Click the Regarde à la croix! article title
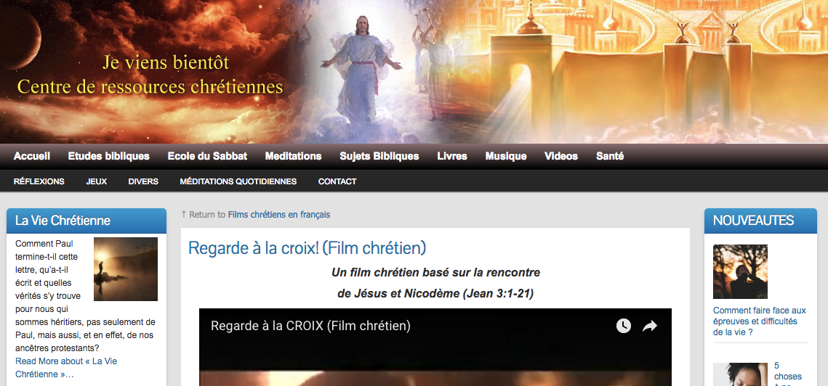Screen dimensions: 828x386 [x=308, y=247]
